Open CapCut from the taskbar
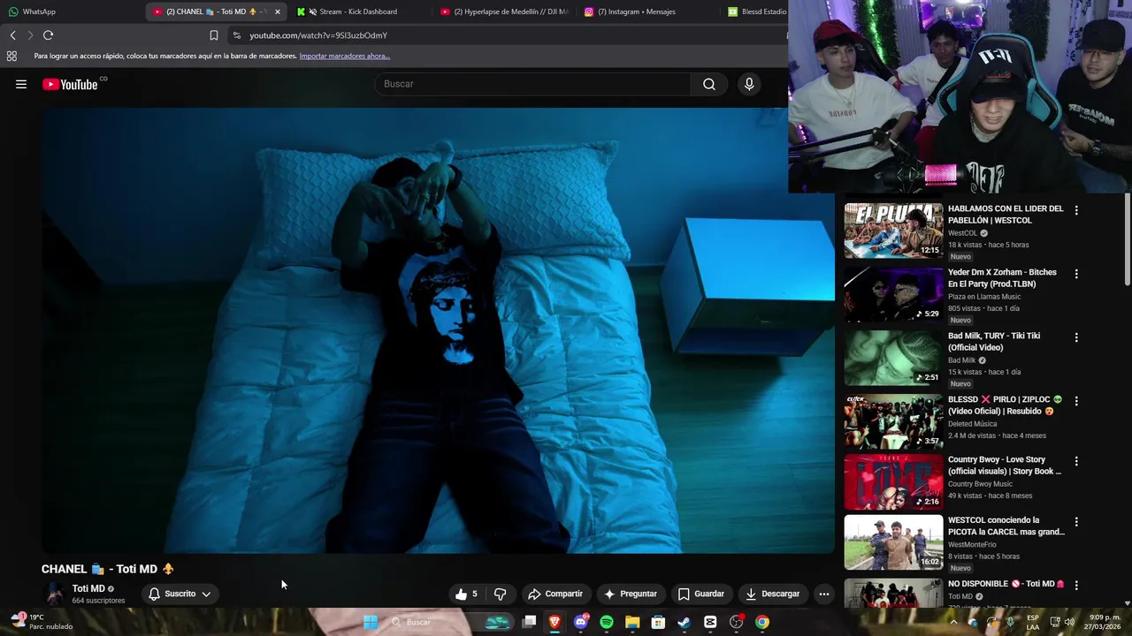This screenshot has width=1132, height=636. 710,622
